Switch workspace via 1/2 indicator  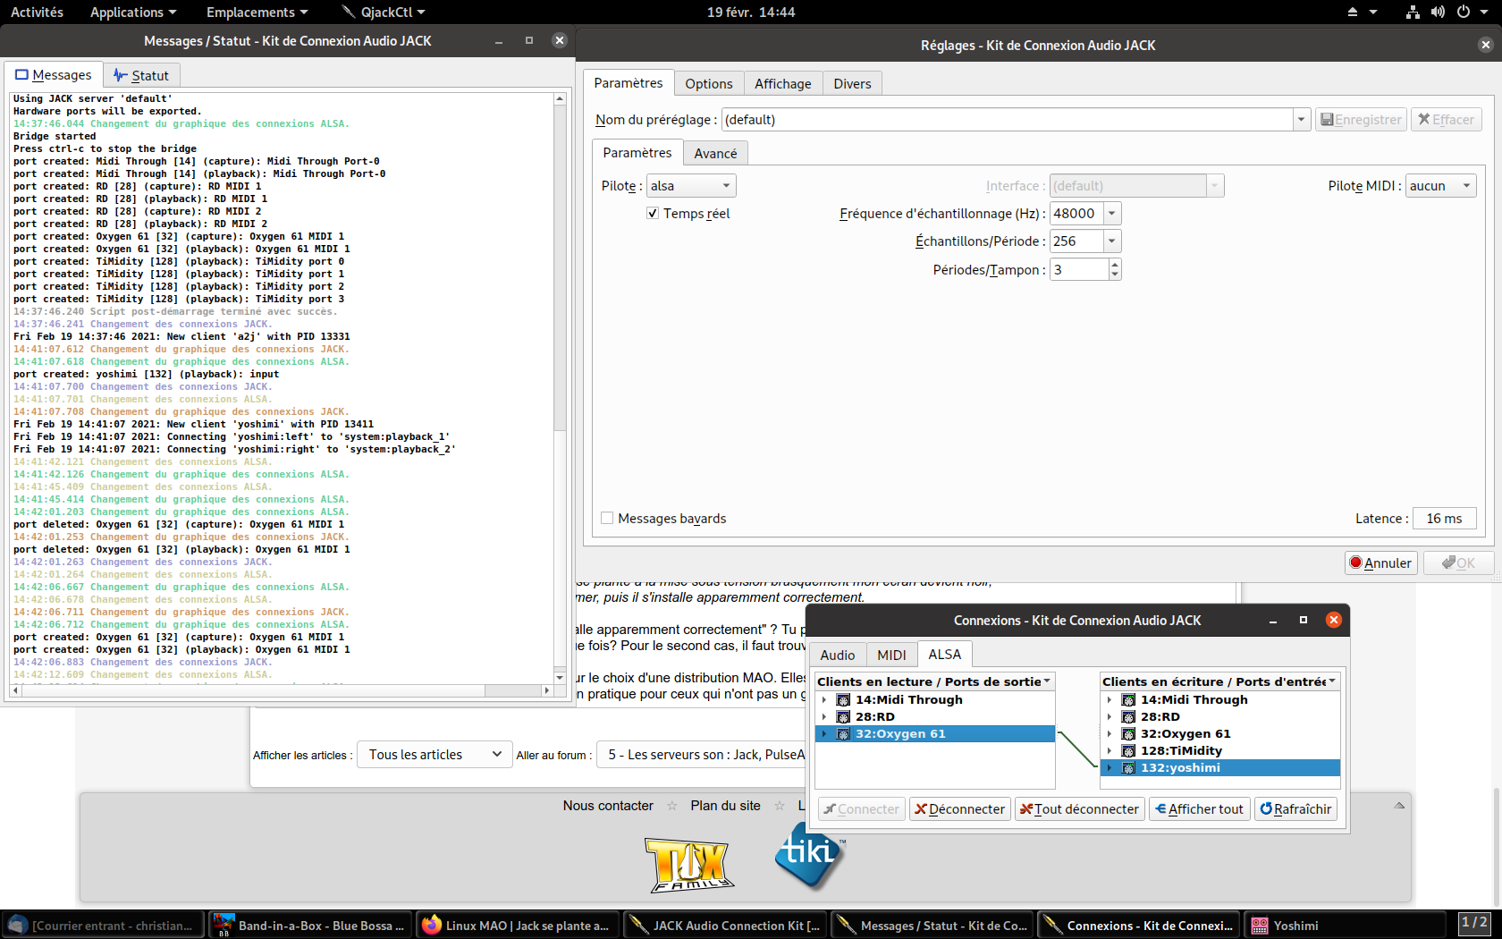(x=1474, y=923)
